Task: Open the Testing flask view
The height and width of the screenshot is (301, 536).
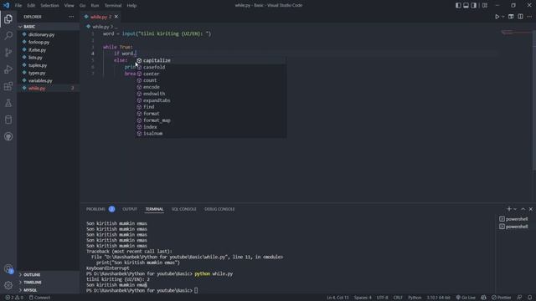Action: coord(8,103)
